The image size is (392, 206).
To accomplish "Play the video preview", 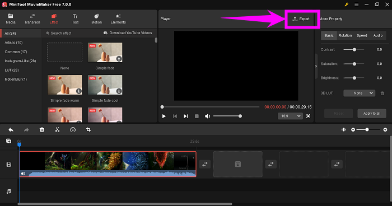I will 164,116.
